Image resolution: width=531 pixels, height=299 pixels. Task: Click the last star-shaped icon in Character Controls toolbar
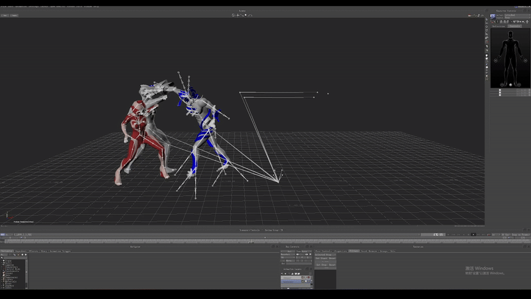point(527,22)
